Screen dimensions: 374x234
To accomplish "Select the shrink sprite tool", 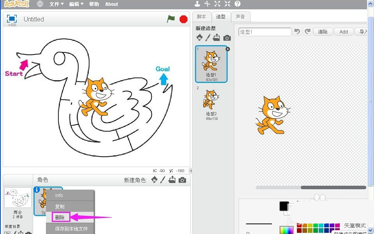I will (227, 4).
